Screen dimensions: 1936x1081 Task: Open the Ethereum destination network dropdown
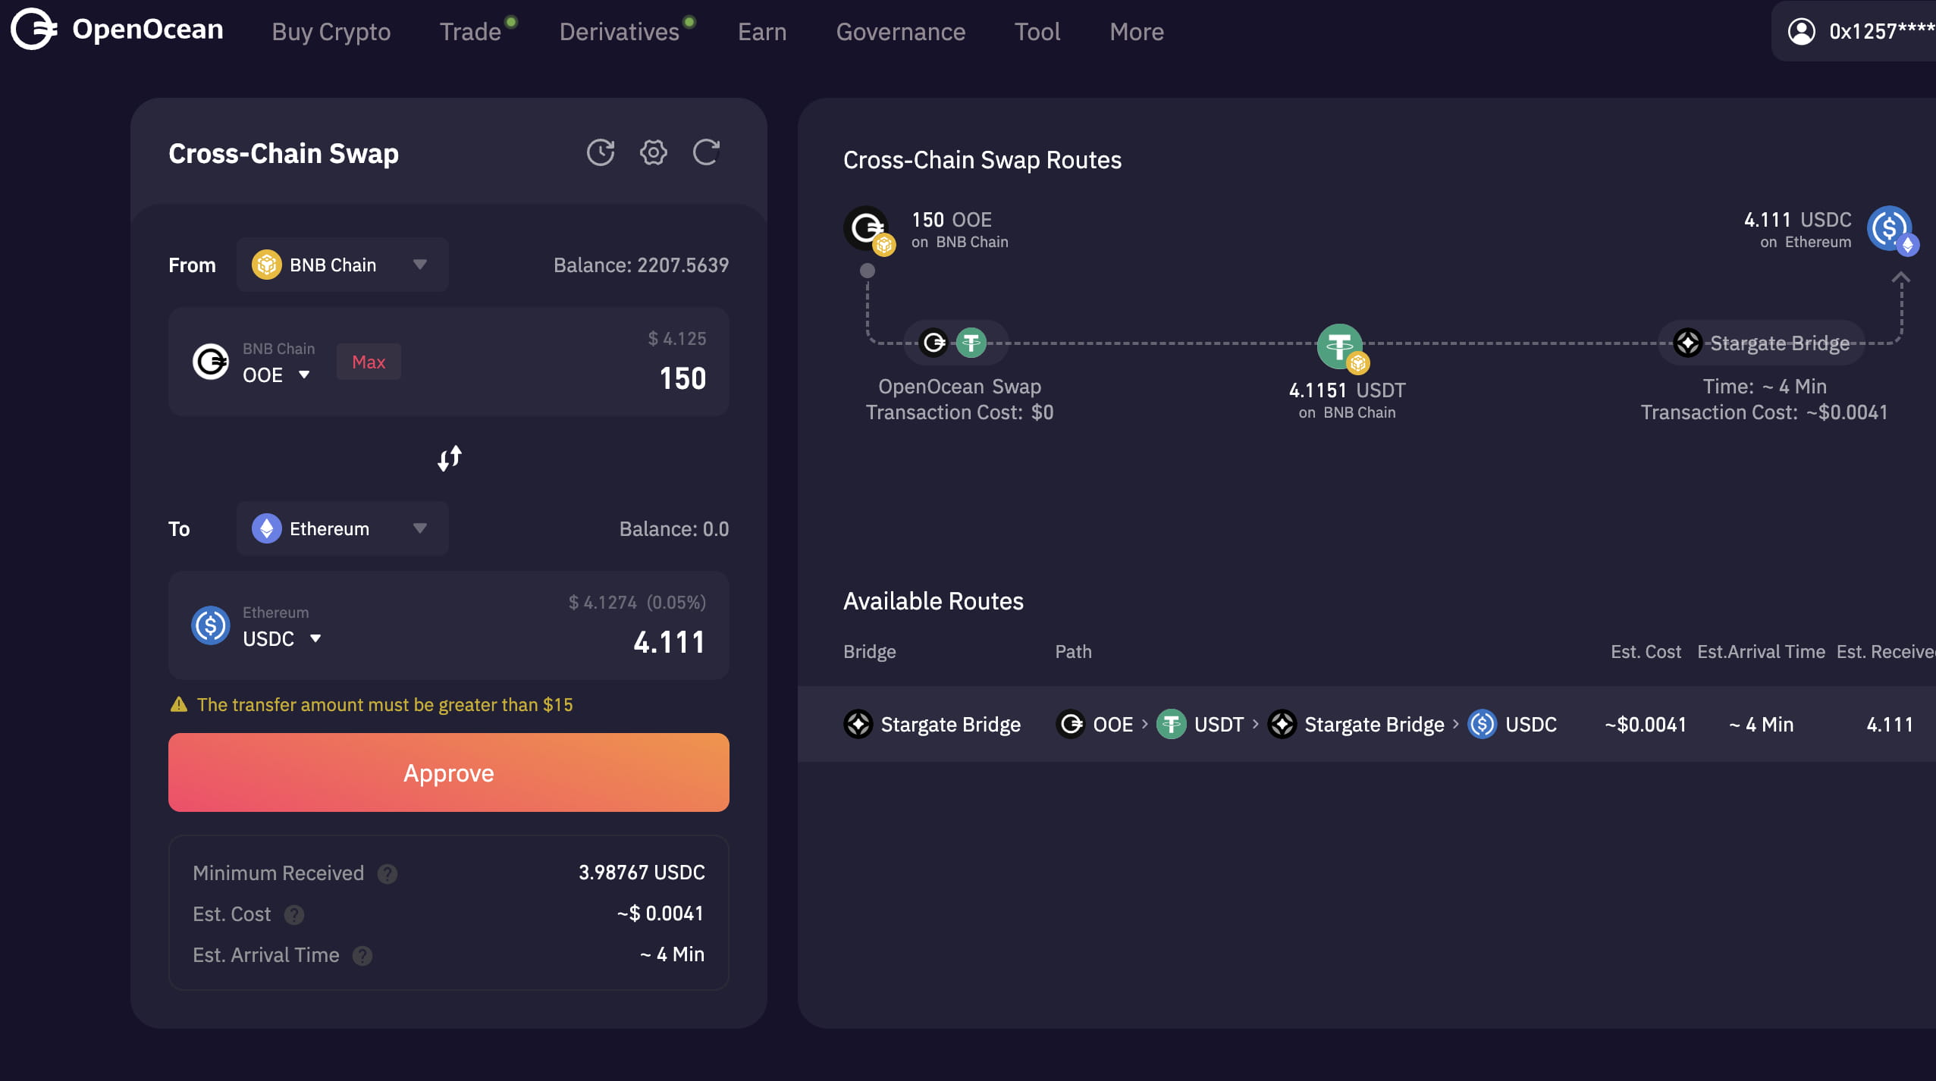[342, 528]
